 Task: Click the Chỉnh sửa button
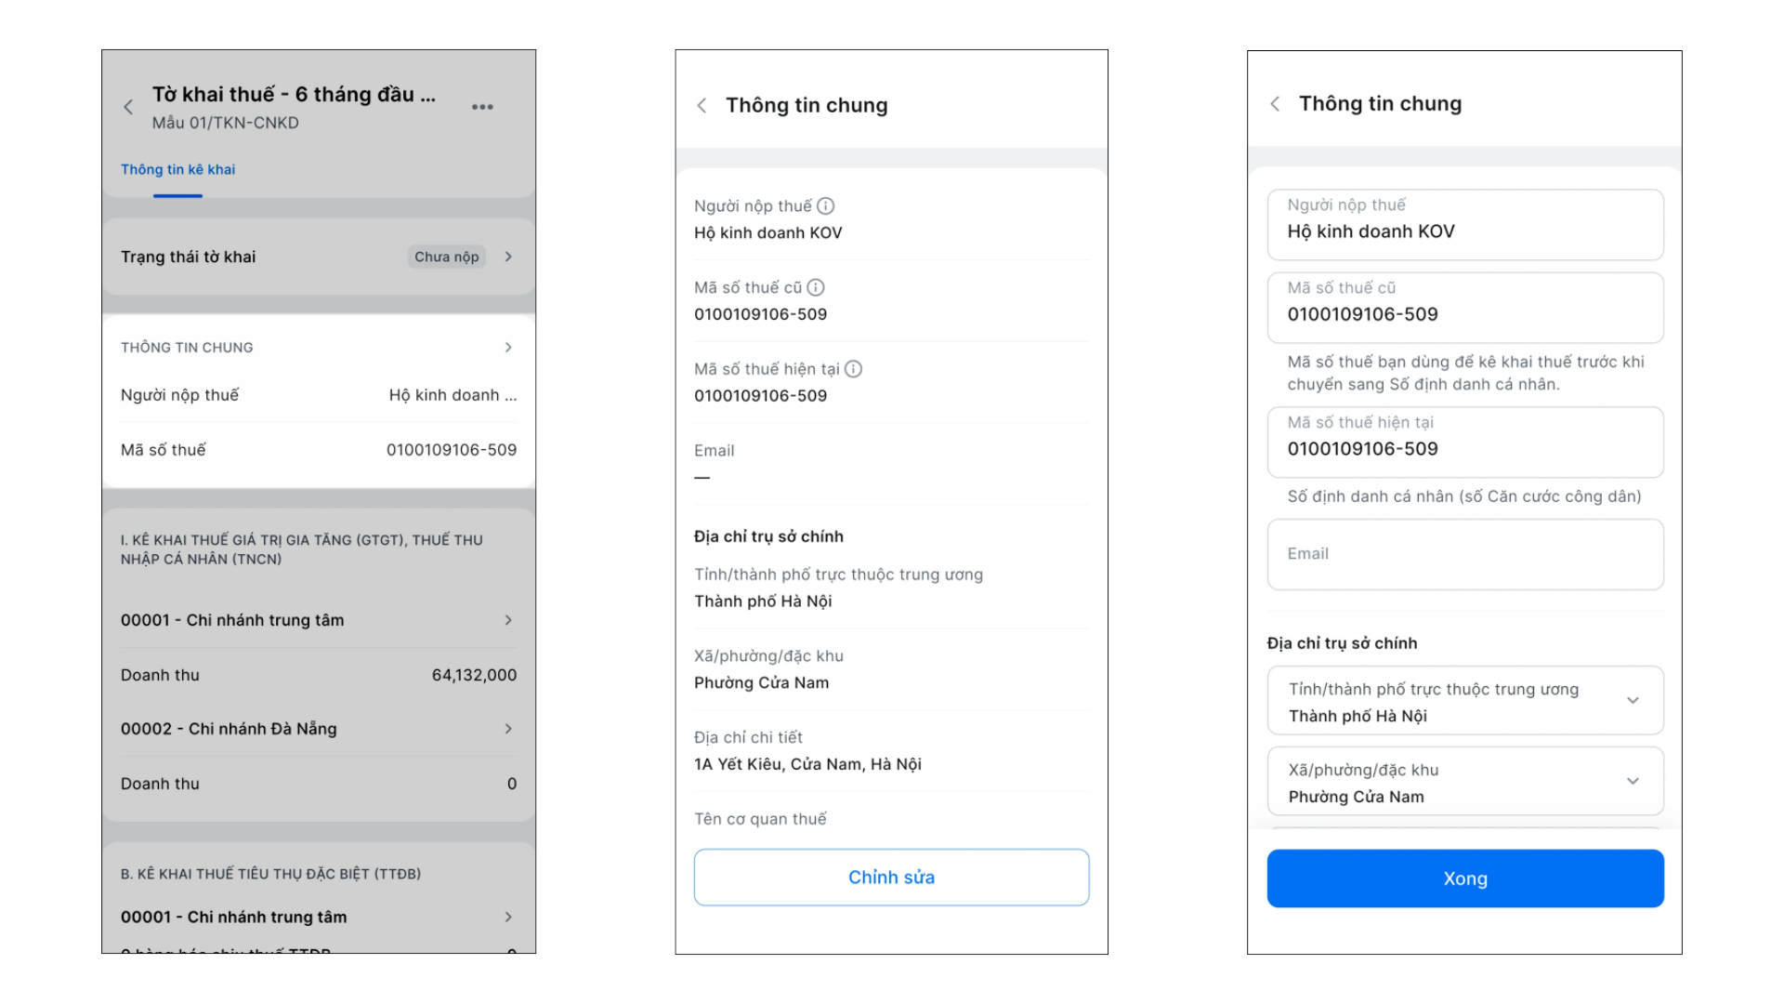(891, 877)
